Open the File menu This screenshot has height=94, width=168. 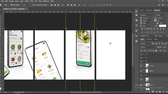pyautogui.click(x=2, y=1)
